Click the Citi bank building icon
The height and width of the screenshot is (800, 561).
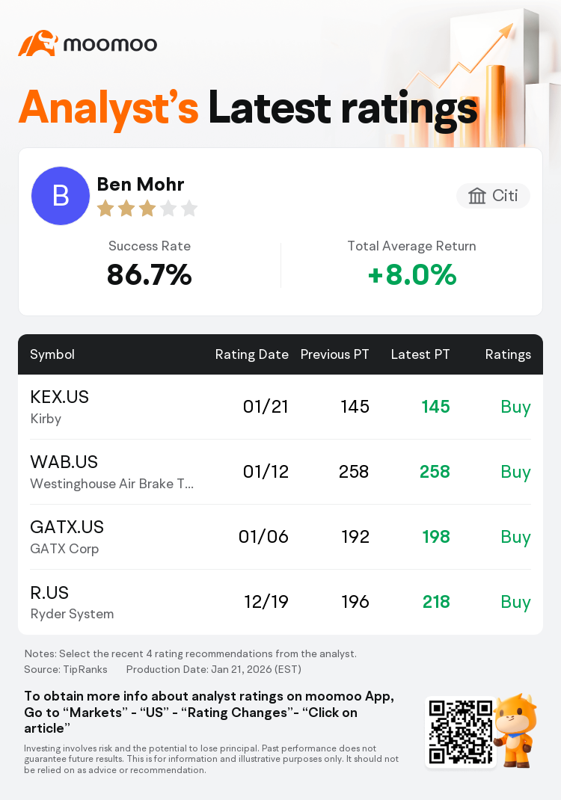pyautogui.click(x=476, y=196)
